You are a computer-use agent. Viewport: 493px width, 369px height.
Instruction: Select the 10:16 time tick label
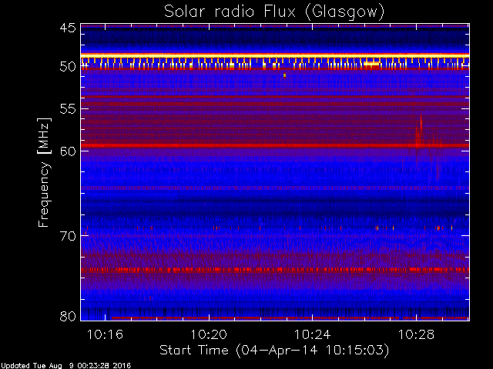click(106, 334)
